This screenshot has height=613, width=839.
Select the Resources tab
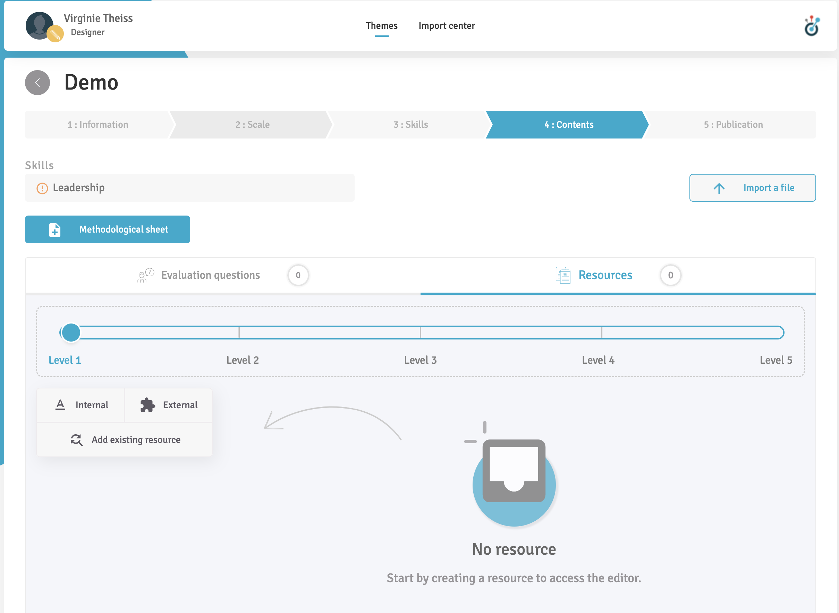(605, 275)
